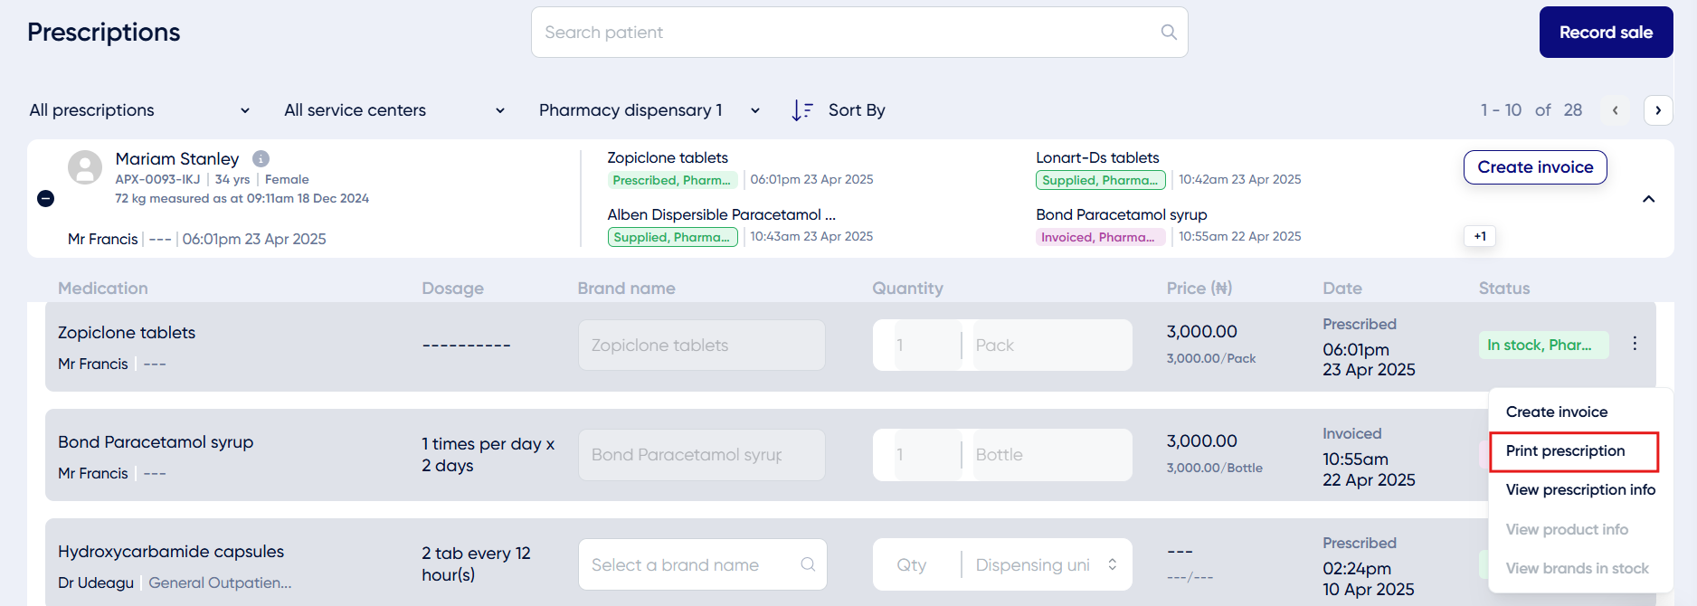This screenshot has width=1697, height=606.
Task: Open the All prescriptions dropdown
Action: coord(139,110)
